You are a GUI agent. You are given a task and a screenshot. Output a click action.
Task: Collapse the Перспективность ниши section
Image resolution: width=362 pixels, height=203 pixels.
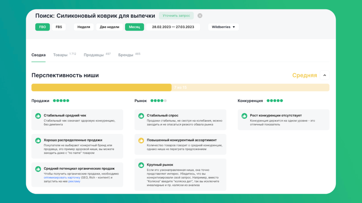[325, 75]
